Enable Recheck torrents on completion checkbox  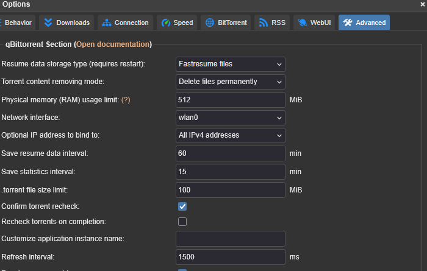pos(182,222)
